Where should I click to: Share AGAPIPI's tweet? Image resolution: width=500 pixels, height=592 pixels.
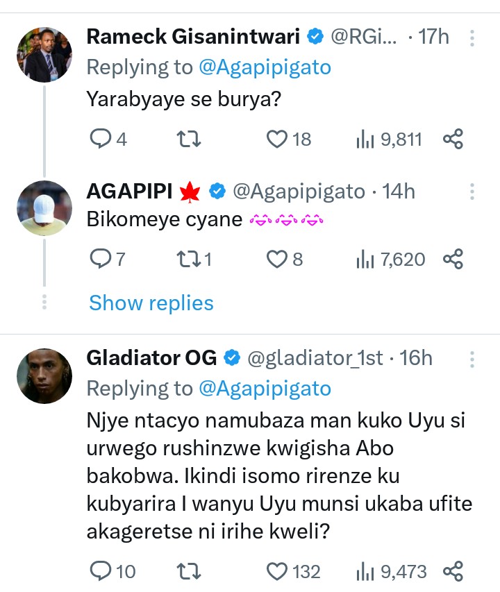pyautogui.click(x=453, y=260)
